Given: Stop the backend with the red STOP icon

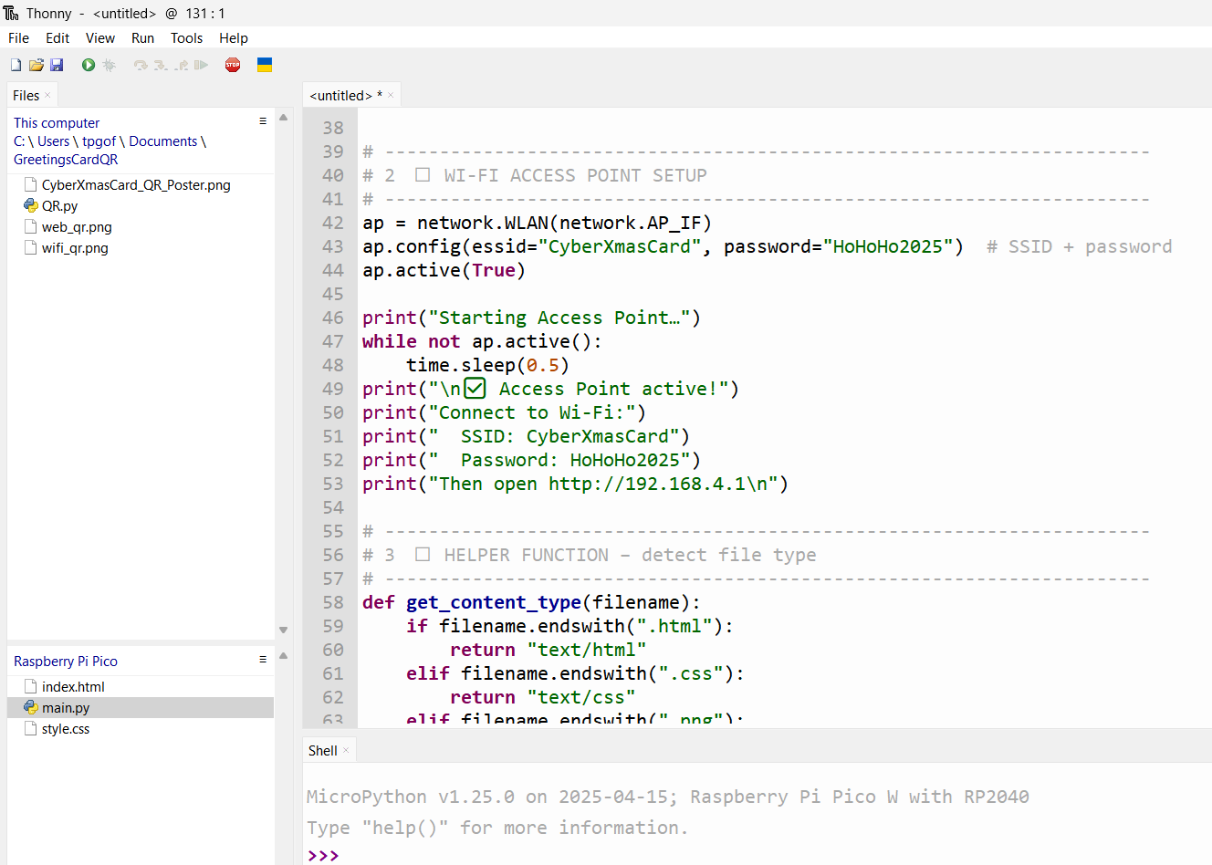Looking at the screenshot, I should 233,65.
